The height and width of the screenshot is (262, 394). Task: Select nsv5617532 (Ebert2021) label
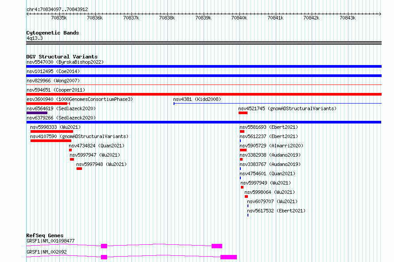[276, 211]
